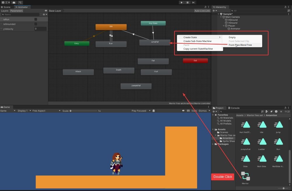Click the Step forward button

[x=193, y=2]
